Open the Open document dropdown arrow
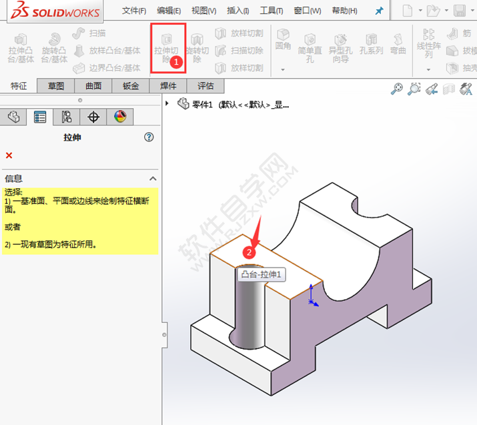This screenshot has width=477, height=425. (x=446, y=11)
